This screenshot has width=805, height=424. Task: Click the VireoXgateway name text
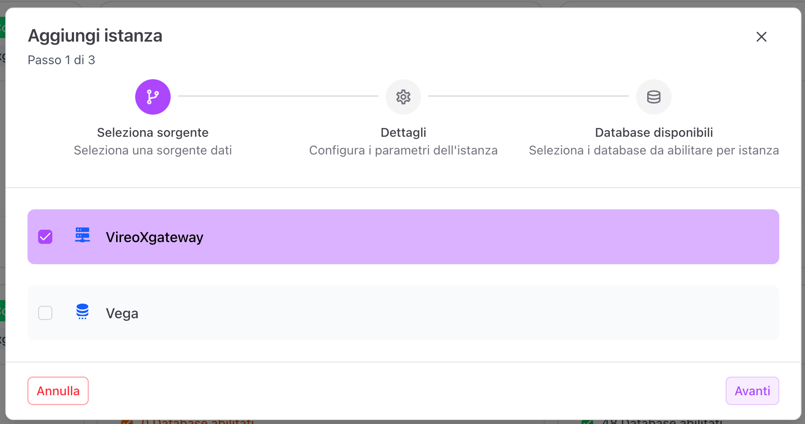[154, 237]
